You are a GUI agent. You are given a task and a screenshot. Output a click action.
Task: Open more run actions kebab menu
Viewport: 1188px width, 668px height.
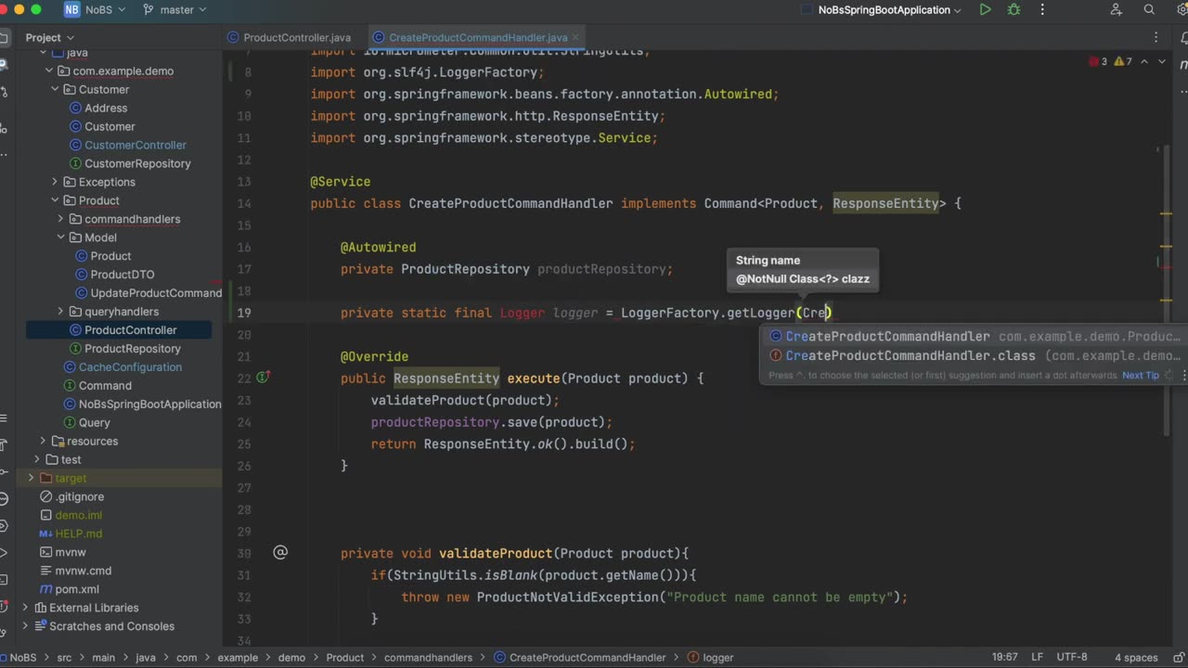(1041, 10)
